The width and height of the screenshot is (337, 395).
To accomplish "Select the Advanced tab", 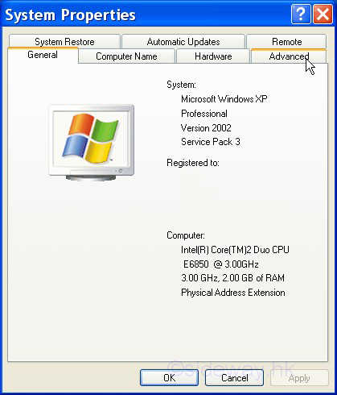I will [289, 56].
